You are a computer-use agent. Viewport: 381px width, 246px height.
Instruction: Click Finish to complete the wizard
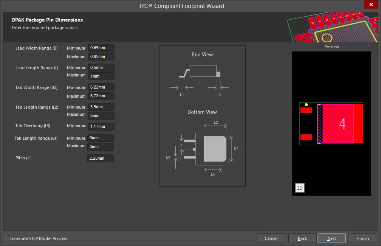tap(363, 238)
